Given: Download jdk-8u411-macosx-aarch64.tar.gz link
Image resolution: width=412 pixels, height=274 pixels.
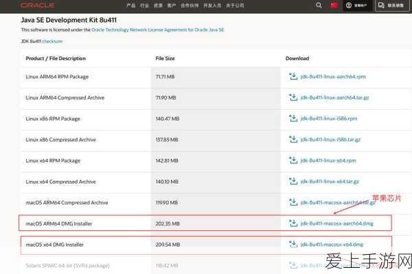Looking at the screenshot, I should (x=338, y=203).
